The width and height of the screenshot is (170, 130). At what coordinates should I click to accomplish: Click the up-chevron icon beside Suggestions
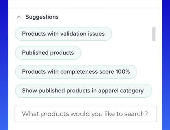19,17
